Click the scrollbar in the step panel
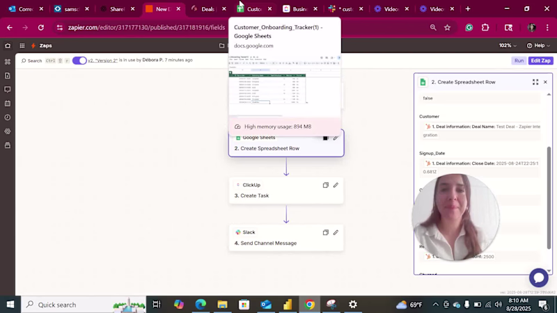This screenshot has width=557, height=313. point(549,198)
